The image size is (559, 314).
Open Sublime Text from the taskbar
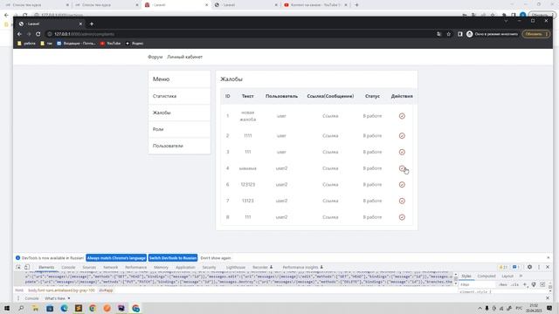tap(79, 308)
